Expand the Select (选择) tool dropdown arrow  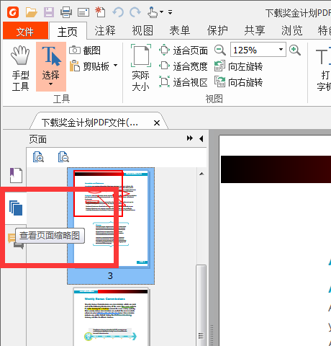click(x=50, y=84)
